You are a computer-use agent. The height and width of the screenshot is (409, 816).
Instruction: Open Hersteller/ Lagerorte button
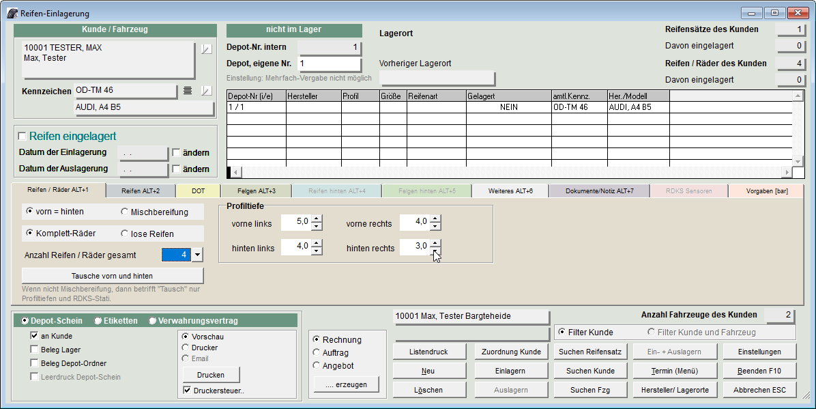click(x=675, y=390)
